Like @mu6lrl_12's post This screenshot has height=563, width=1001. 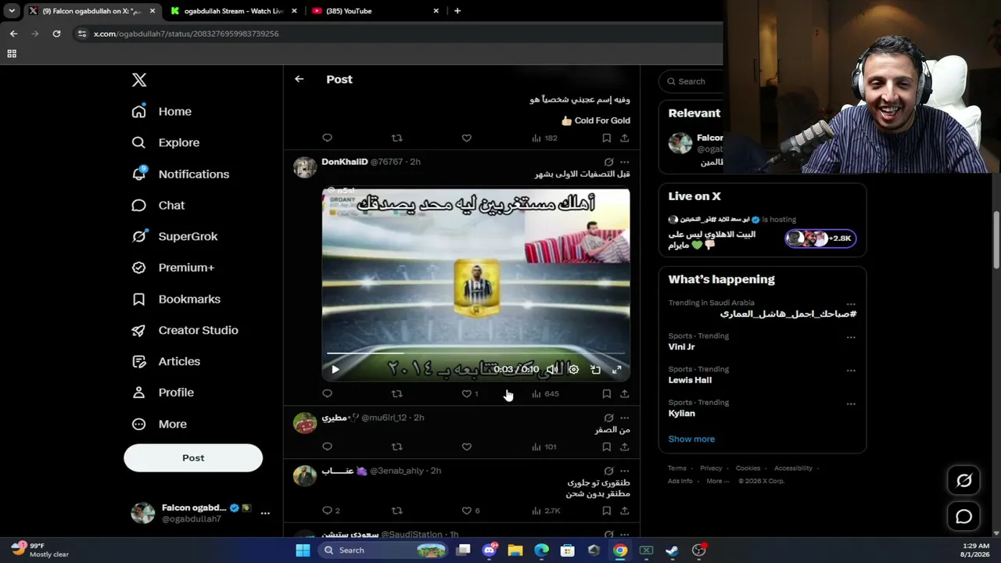tap(466, 447)
